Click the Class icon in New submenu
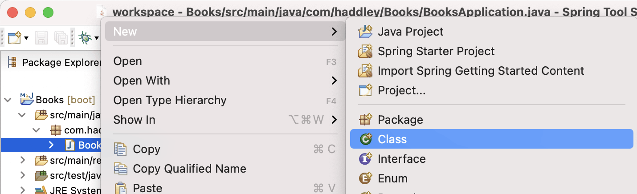This screenshot has height=194, width=637. (x=365, y=139)
